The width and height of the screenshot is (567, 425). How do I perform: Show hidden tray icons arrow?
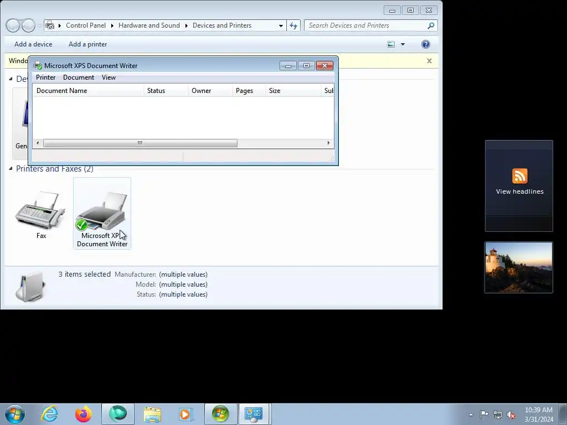tap(471, 414)
